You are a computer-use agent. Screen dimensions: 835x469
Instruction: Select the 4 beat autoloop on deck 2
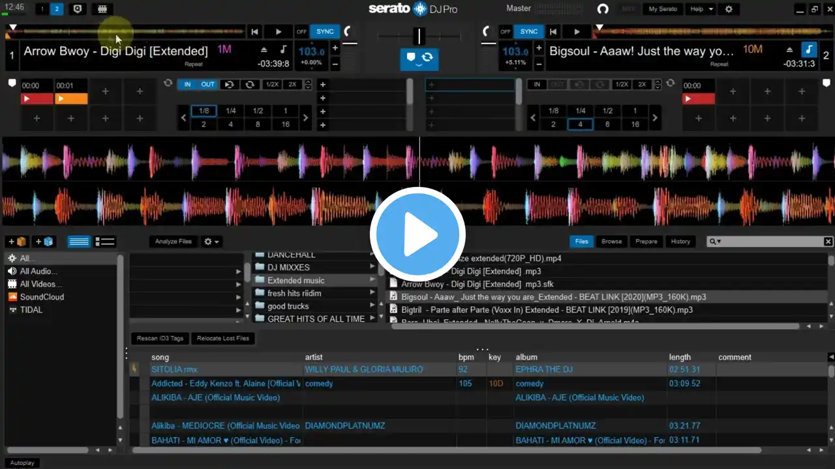pos(581,124)
